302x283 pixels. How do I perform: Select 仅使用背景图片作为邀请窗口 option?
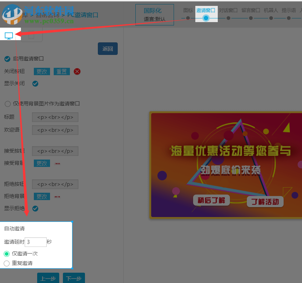pyautogui.click(x=7, y=104)
